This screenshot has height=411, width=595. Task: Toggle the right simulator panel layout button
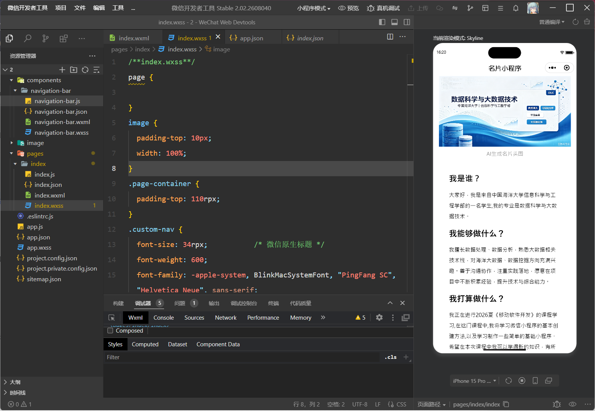[407, 22]
